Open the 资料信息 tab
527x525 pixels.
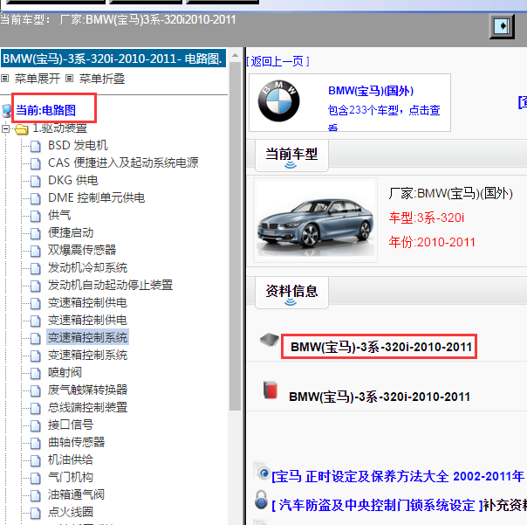coord(291,292)
